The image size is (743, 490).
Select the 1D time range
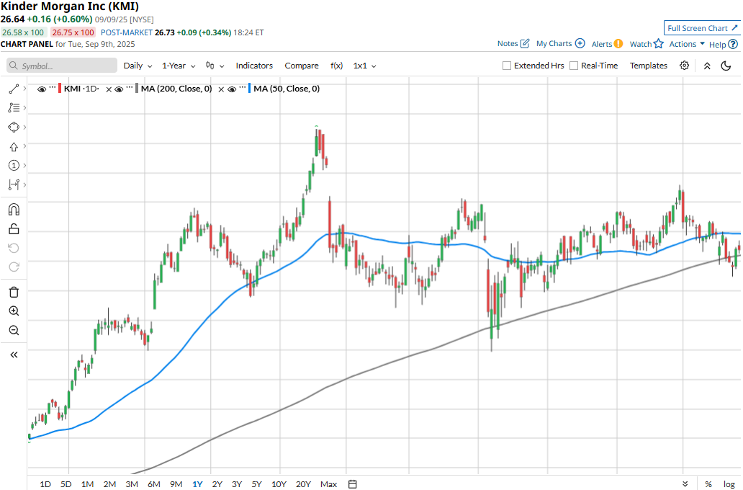tap(45, 484)
